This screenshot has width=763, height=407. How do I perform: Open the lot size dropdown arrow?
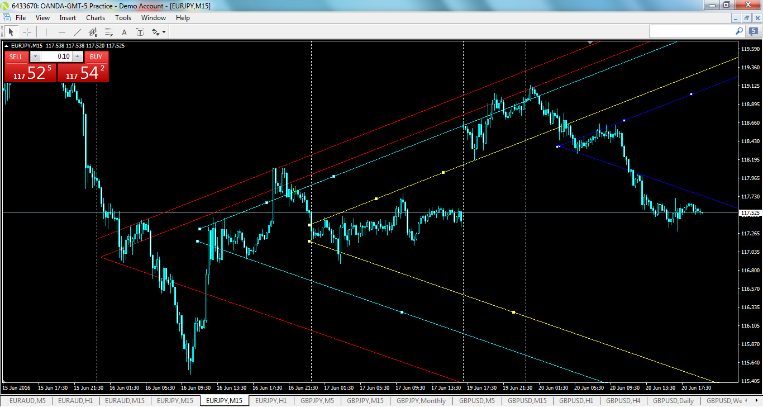click(x=35, y=56)
